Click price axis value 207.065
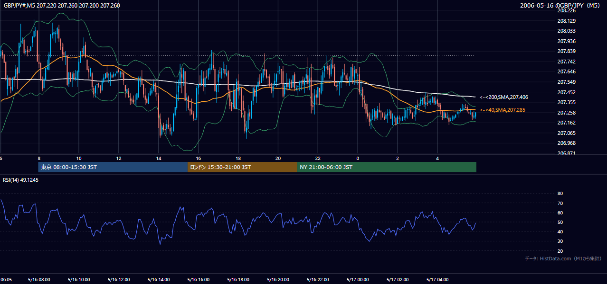Screen dimensions: 607x284 click(566, 133)
